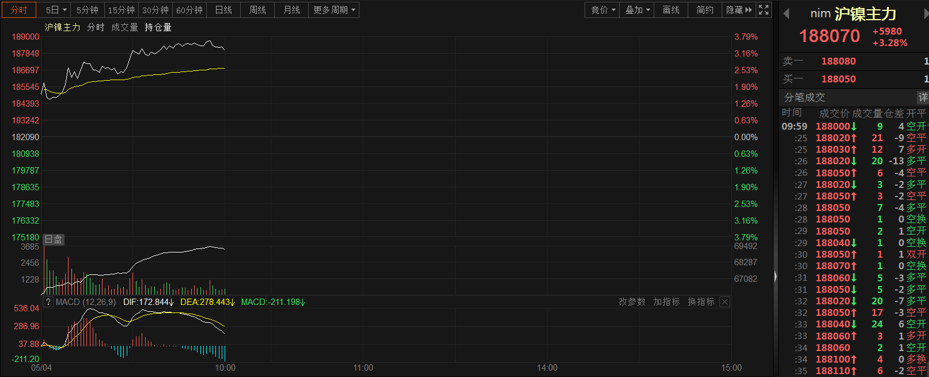This screenshot has height=377, width=929.
Task: Click 188100 trade price row
Action: 833,360
